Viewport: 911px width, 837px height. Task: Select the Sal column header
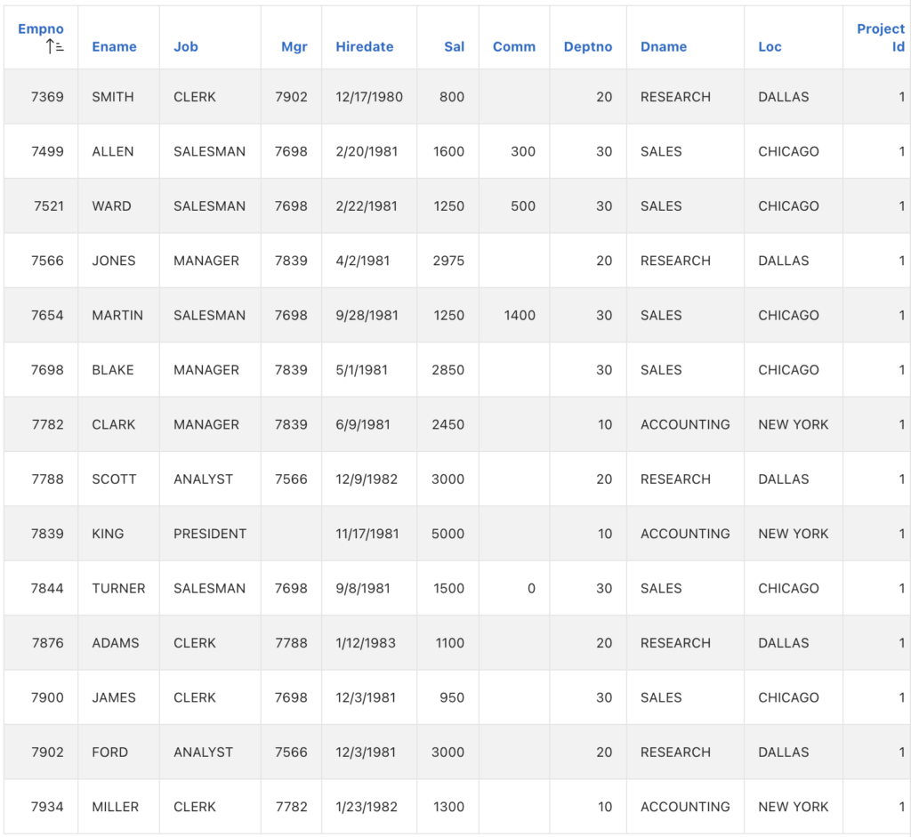(454, 47)
